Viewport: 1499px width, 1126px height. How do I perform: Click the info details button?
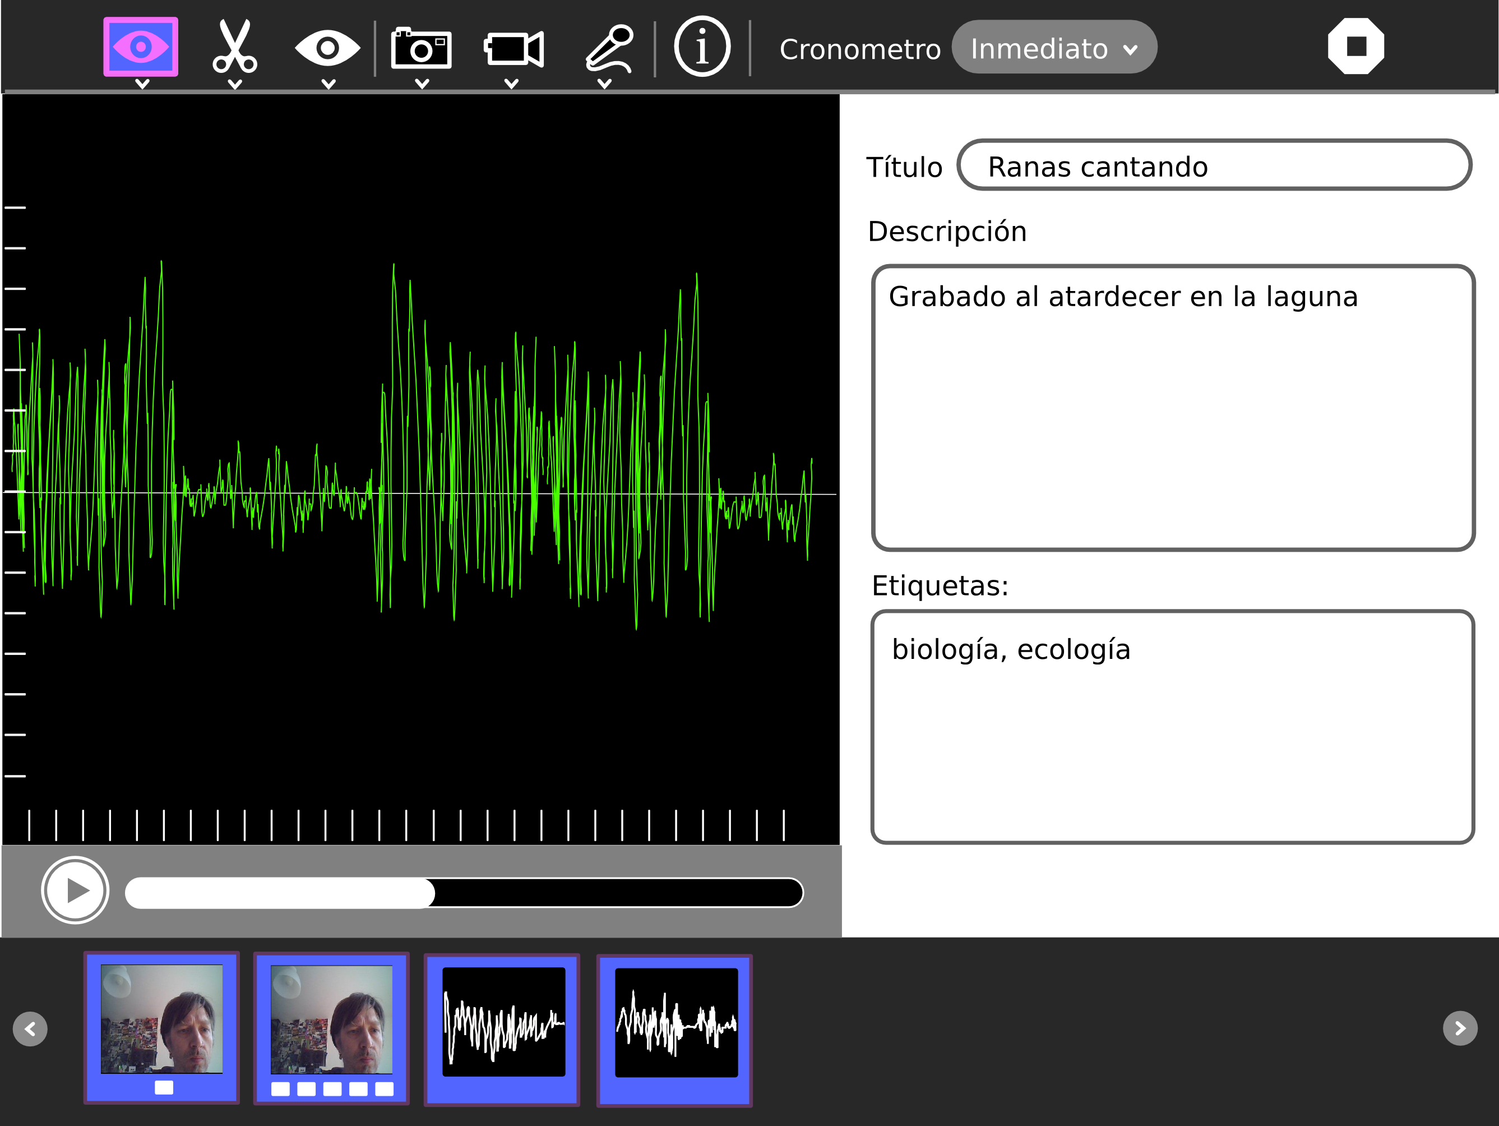pyautogui.click(x=702, y=47)
